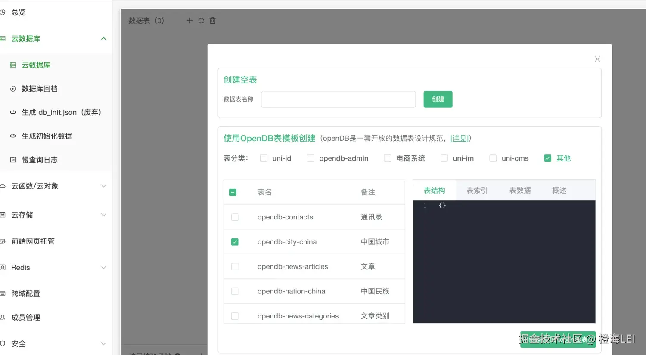
Task: Click the 云存储 storage icon
Action: point(3,215)
